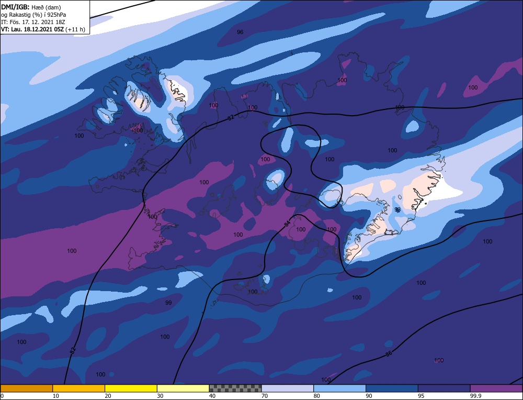523x400 pixels.
Task: Click the legend value label "95"
Action: [x=421, y=396]
